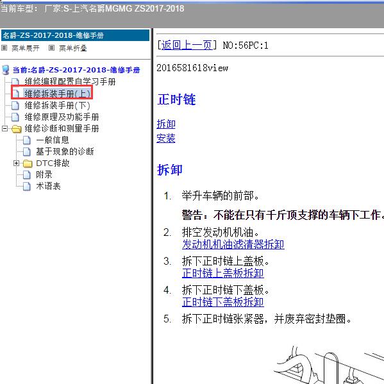This screenshot has width=384, height=384.
Task: Open 正时链上盖板拆卸 link
Action: tap(223, 273)
